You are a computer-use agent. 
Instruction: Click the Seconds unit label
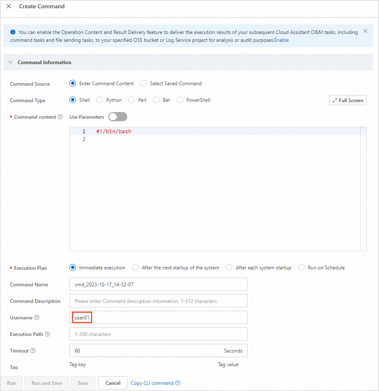click(233, 351)
